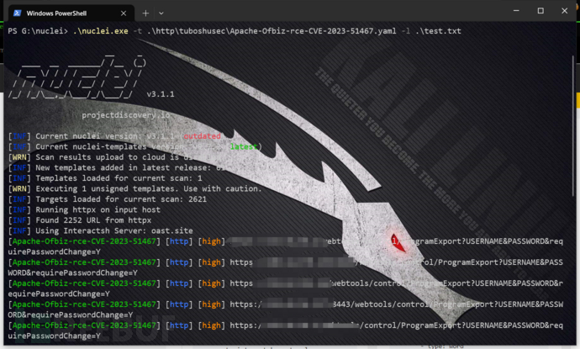Click the version v3.1.1 text
Image resolution: width=580 pixels, height=349 pixels.
161,94
